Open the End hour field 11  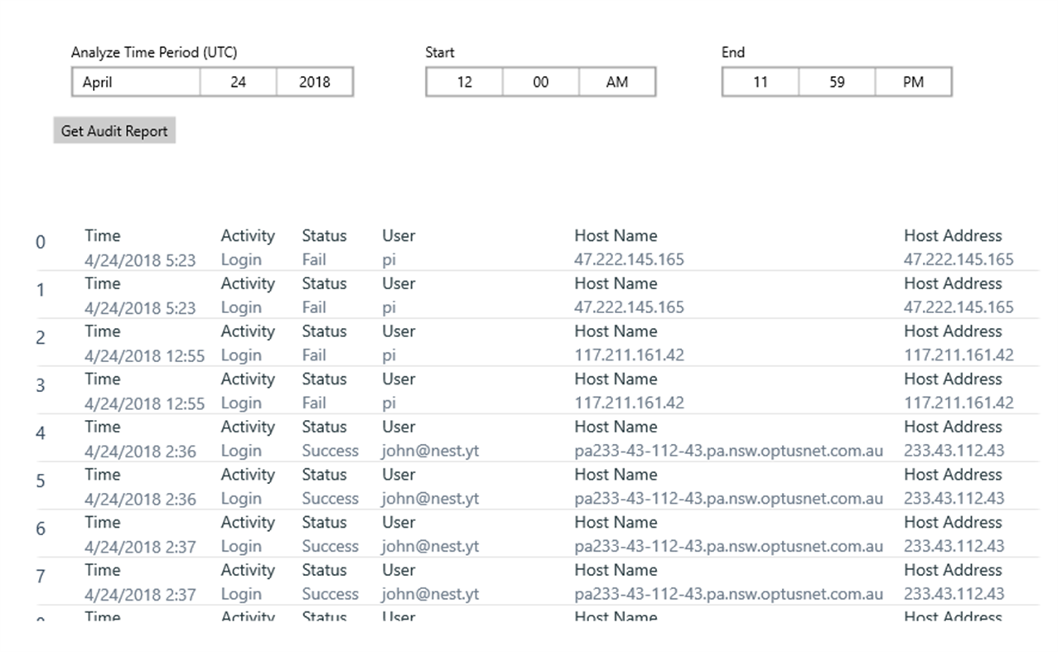pos(760,82)
